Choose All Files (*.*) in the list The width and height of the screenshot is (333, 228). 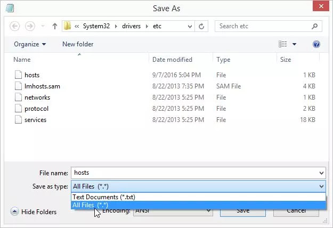(198, 205)
